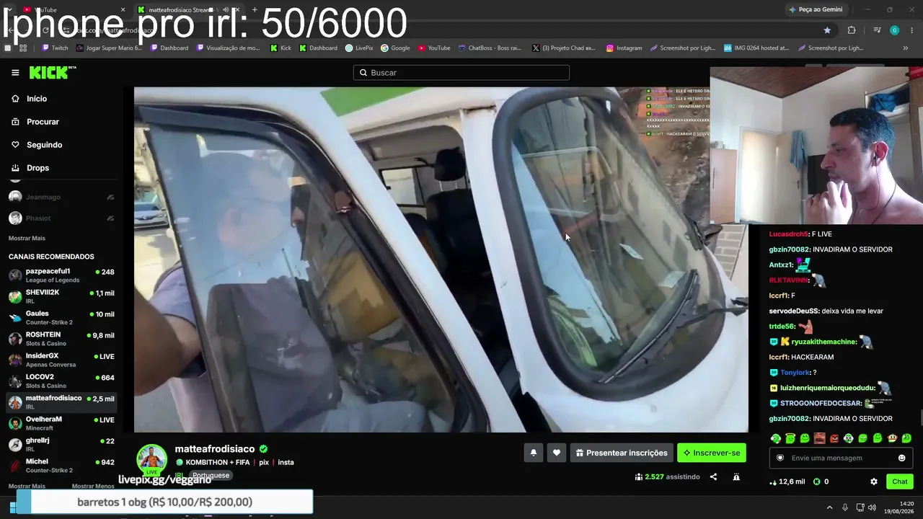Click the video player stream area
Image resolution: width=923 pixels, height=519 pixels.
click(441, 259)
